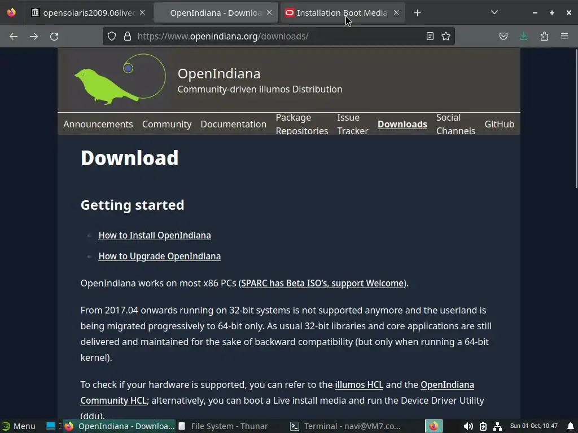Open the Documentation nav item
Viewport: 578px width, 433px height.
233,124
